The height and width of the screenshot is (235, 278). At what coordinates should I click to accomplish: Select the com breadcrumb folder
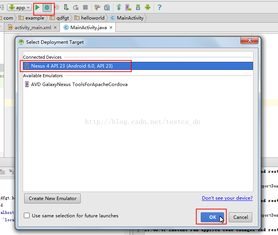point(7,18)
